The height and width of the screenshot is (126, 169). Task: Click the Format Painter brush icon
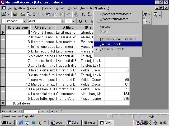61,14
